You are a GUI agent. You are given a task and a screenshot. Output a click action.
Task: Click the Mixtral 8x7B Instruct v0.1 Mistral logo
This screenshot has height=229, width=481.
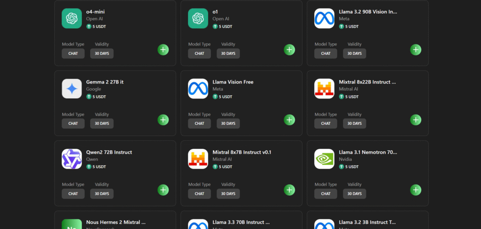198,159
